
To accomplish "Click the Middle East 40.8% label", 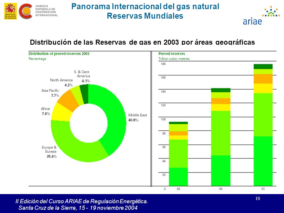I will [138, 117].
